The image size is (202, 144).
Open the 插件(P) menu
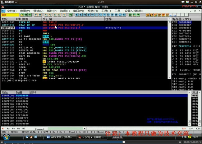click(x=52, y=11)
